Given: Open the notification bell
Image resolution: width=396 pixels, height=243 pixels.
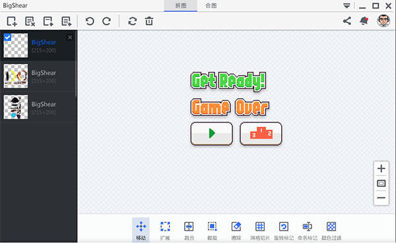Looking at the screenshot, I should point(364,21).
